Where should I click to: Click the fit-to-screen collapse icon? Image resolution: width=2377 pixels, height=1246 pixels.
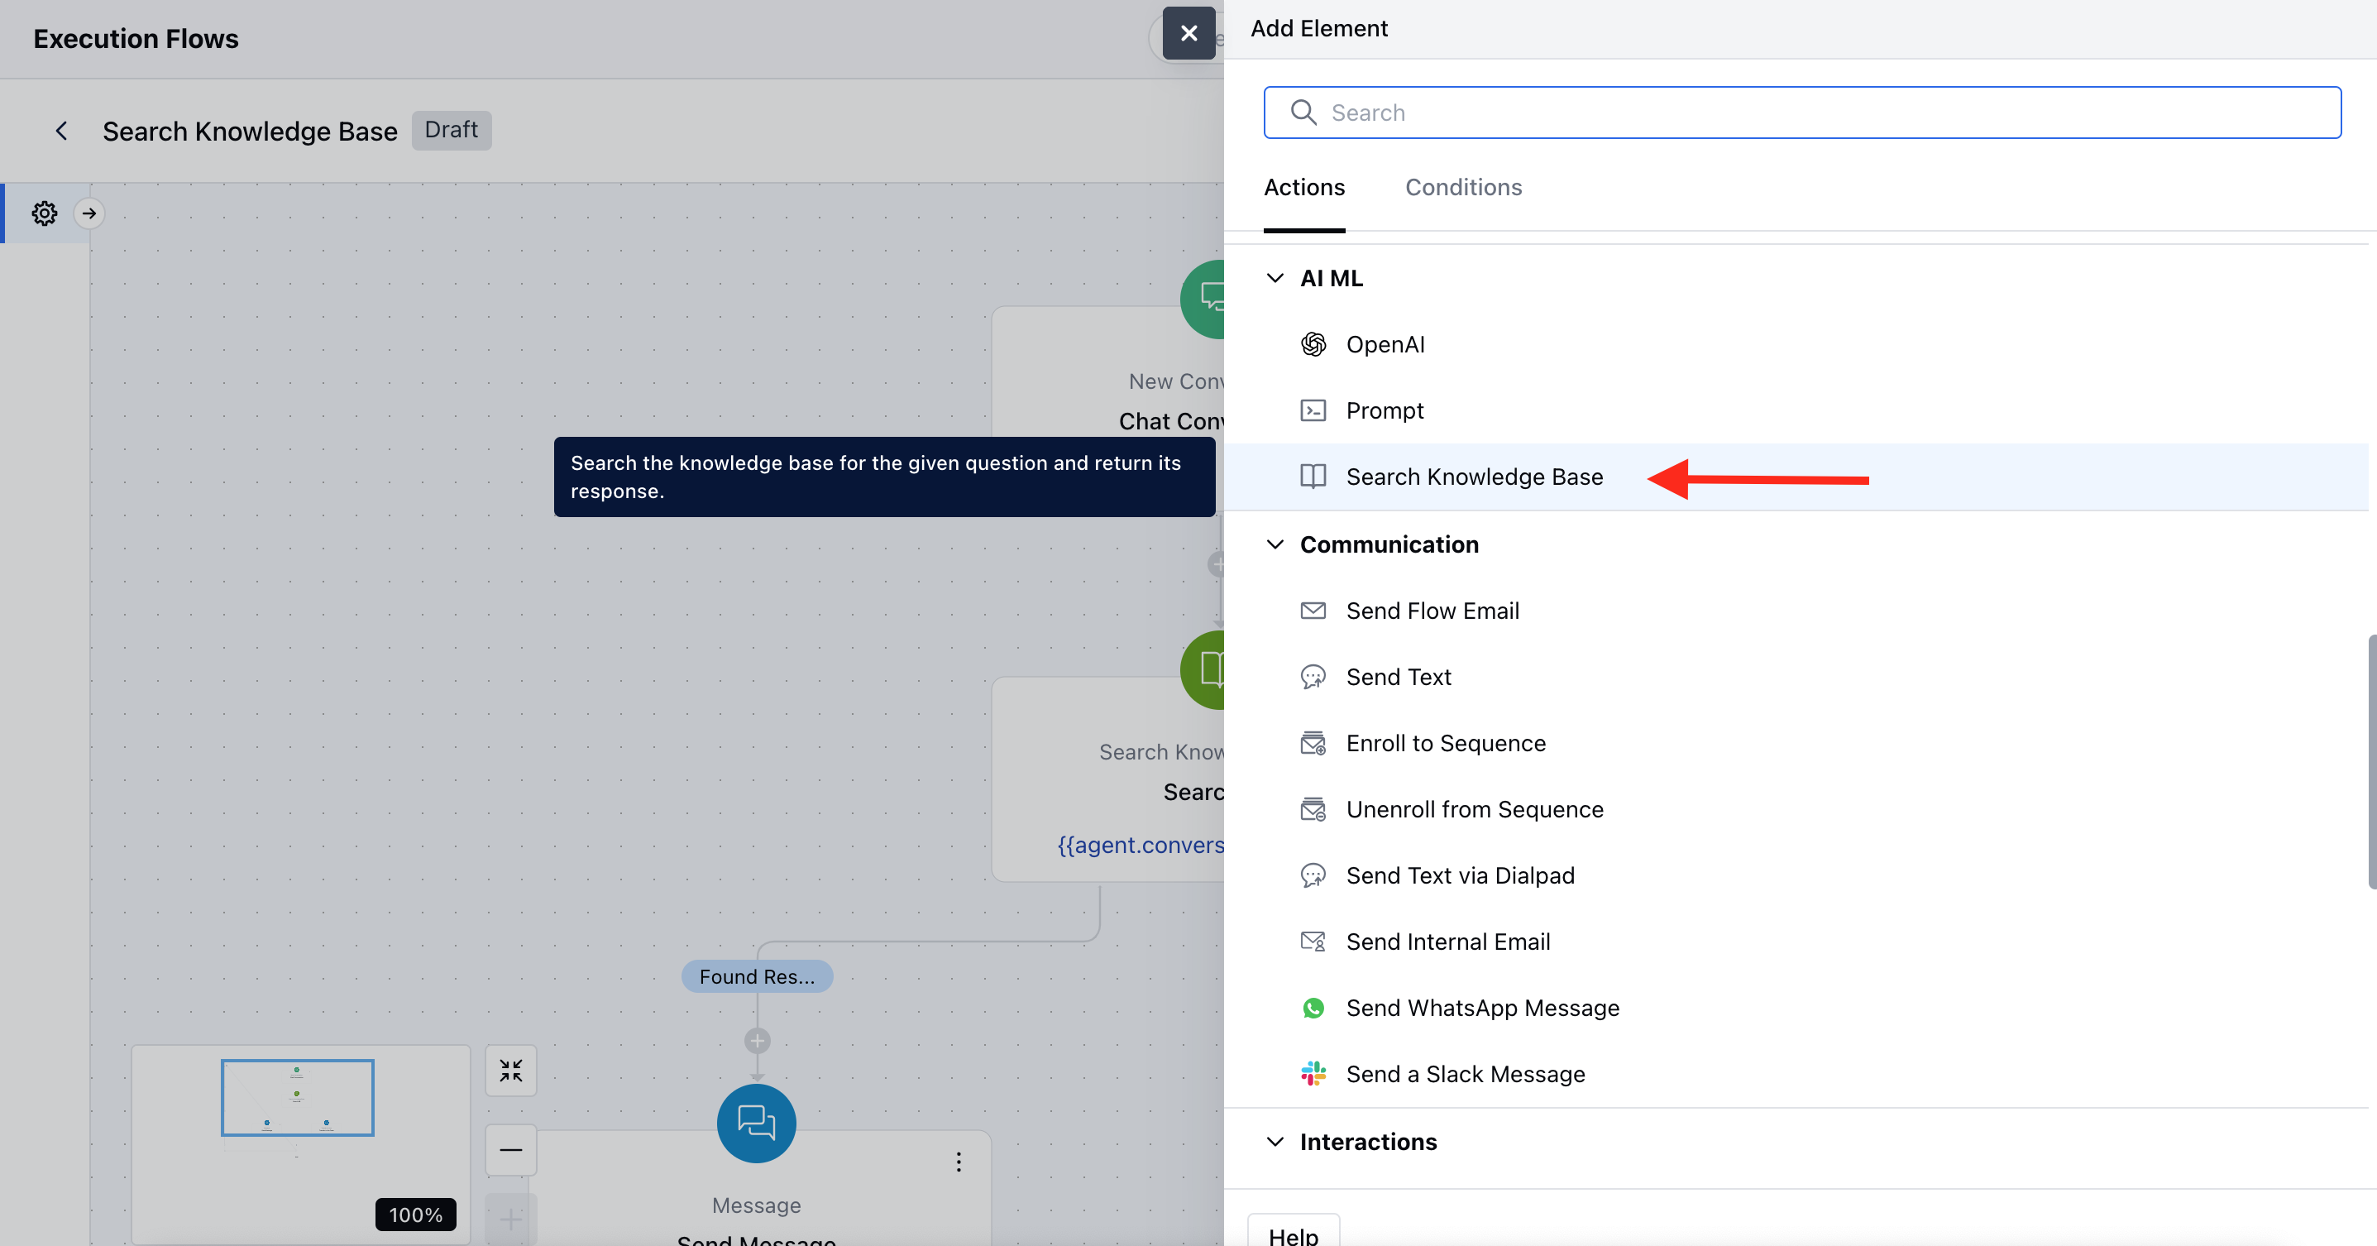(x=510, y=1070)
